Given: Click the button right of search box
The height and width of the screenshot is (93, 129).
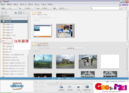Looking at the screenshot, I should coord(121,8).
